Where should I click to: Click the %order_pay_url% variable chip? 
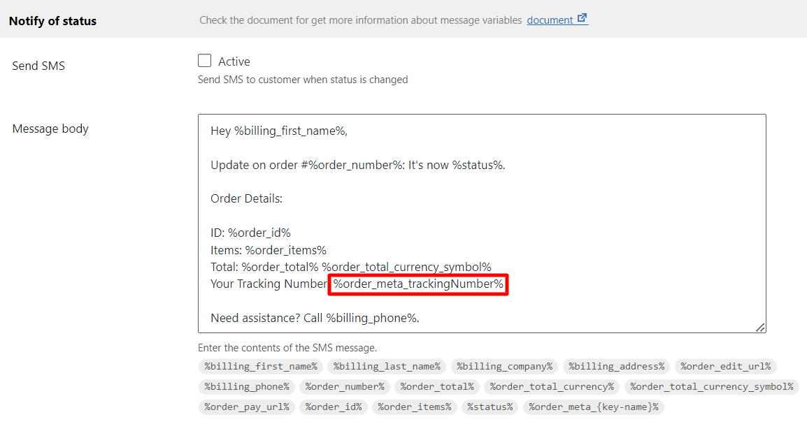247,407
